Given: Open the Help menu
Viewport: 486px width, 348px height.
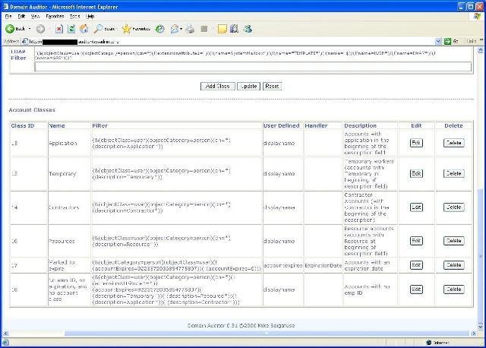Looking at the screenshot, I should 90,15.
